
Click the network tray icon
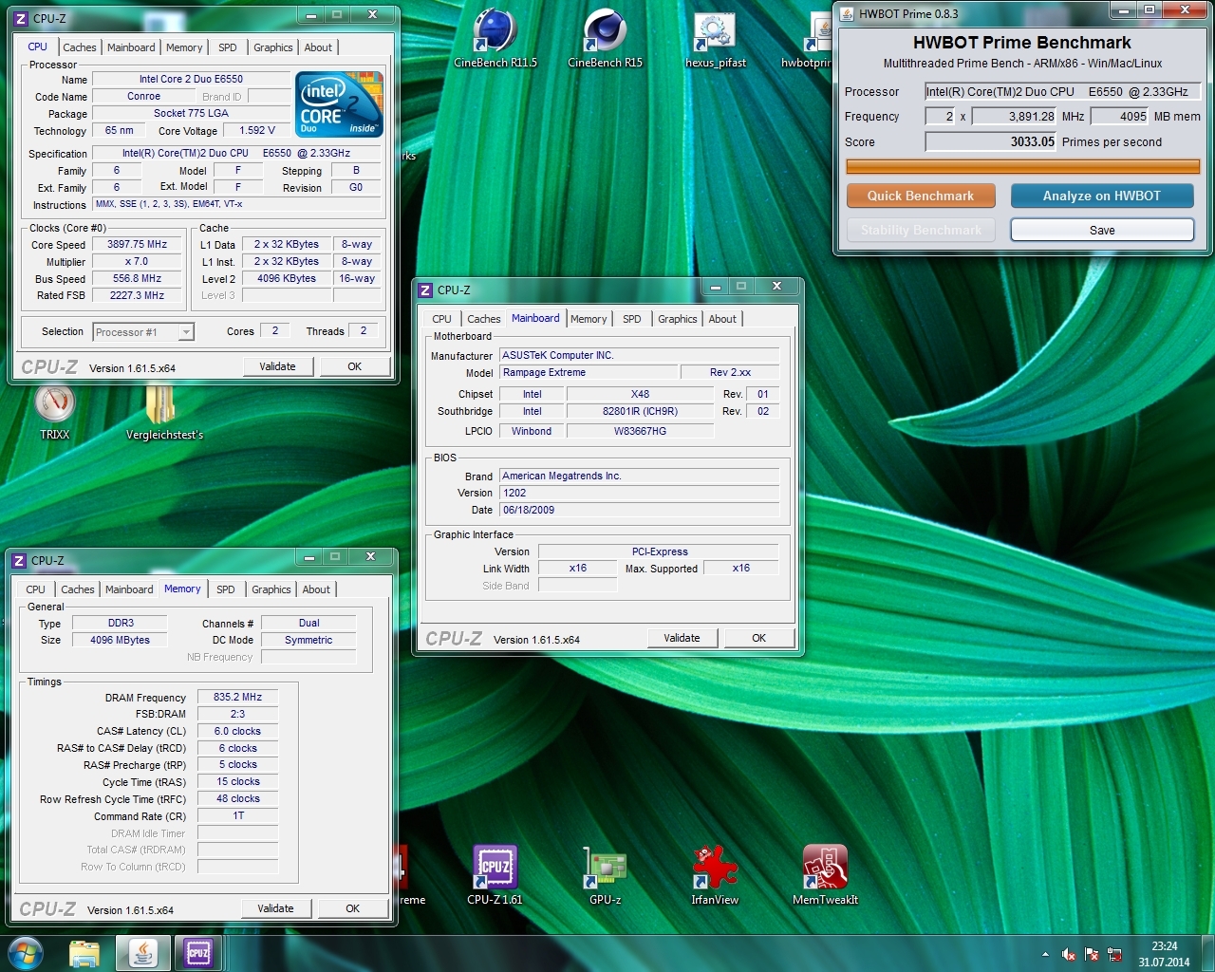coord(1115,954)
